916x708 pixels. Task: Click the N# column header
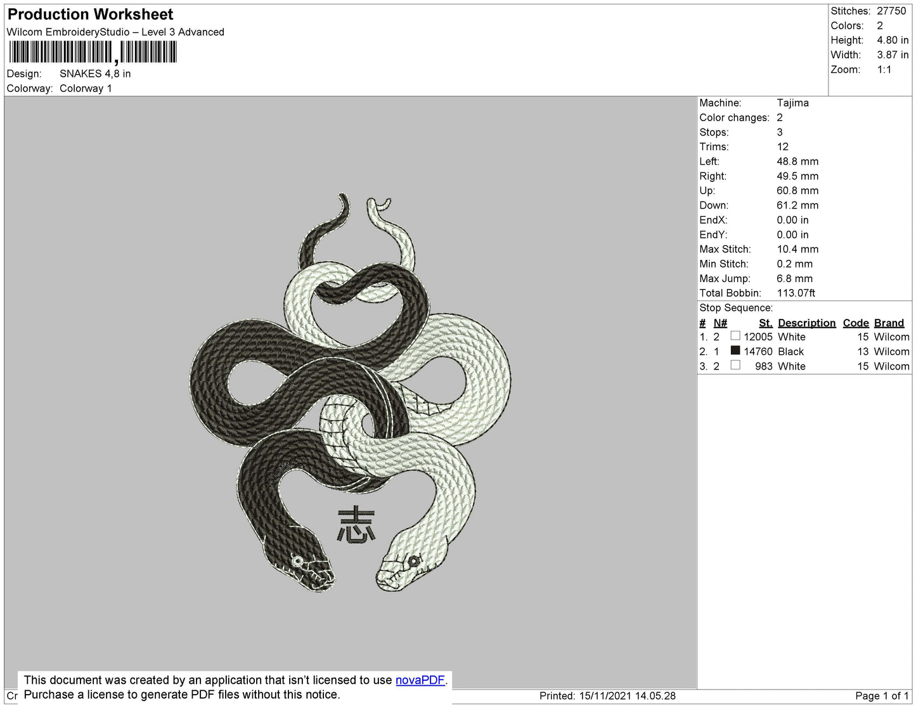click(x=720, y=323)
